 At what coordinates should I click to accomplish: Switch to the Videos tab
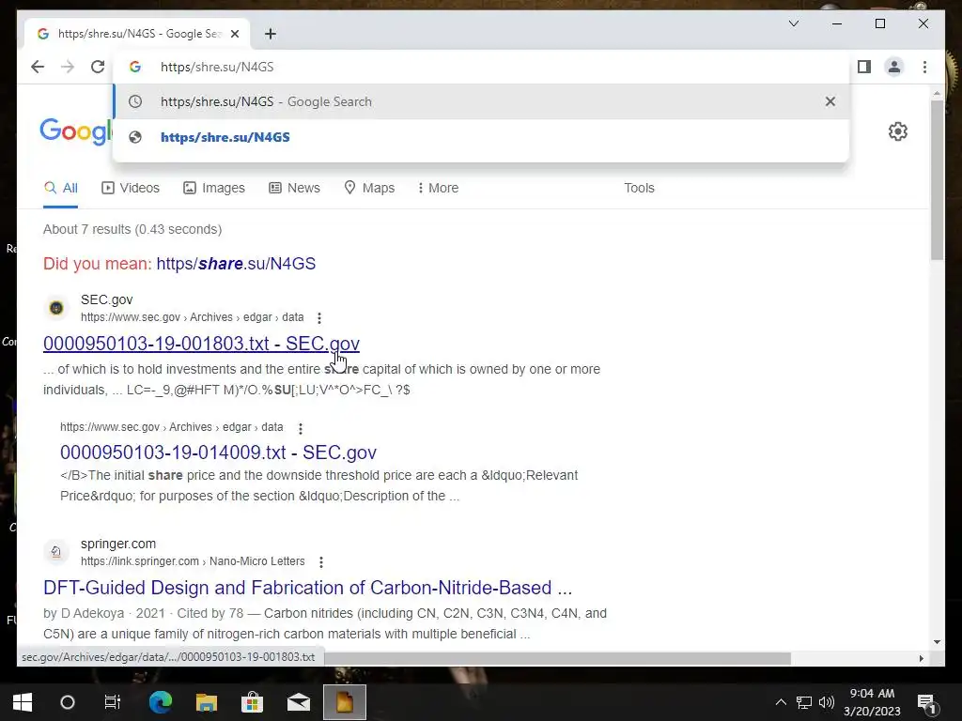click(131, 188)
